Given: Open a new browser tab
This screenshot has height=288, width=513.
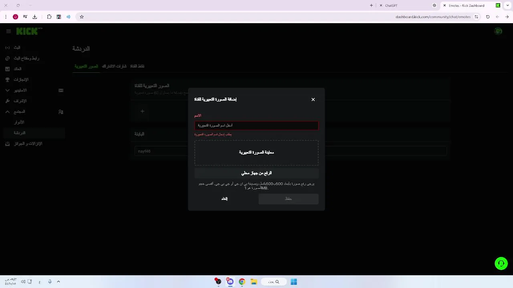Looking at the screenshot, I should 372,6.
